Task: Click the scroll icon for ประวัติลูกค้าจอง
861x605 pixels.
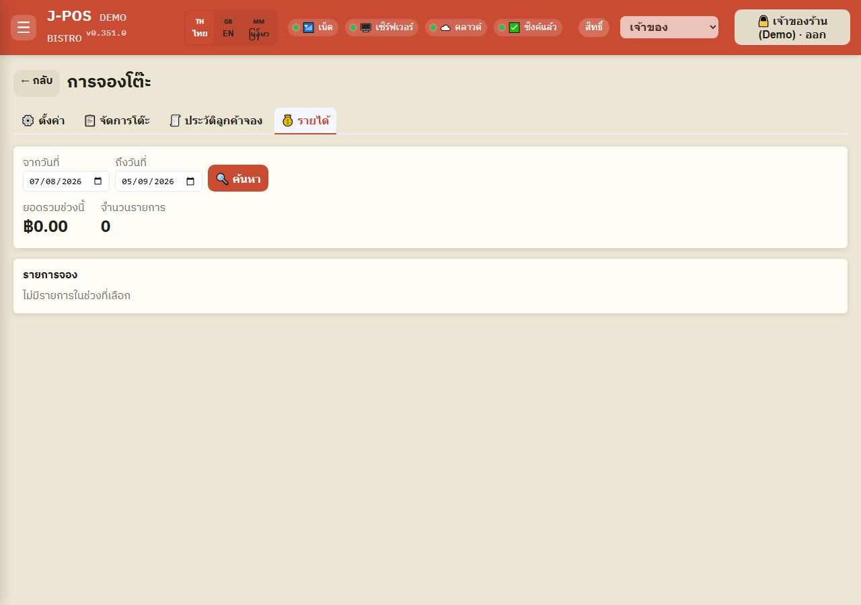Action: pos(175,121)
